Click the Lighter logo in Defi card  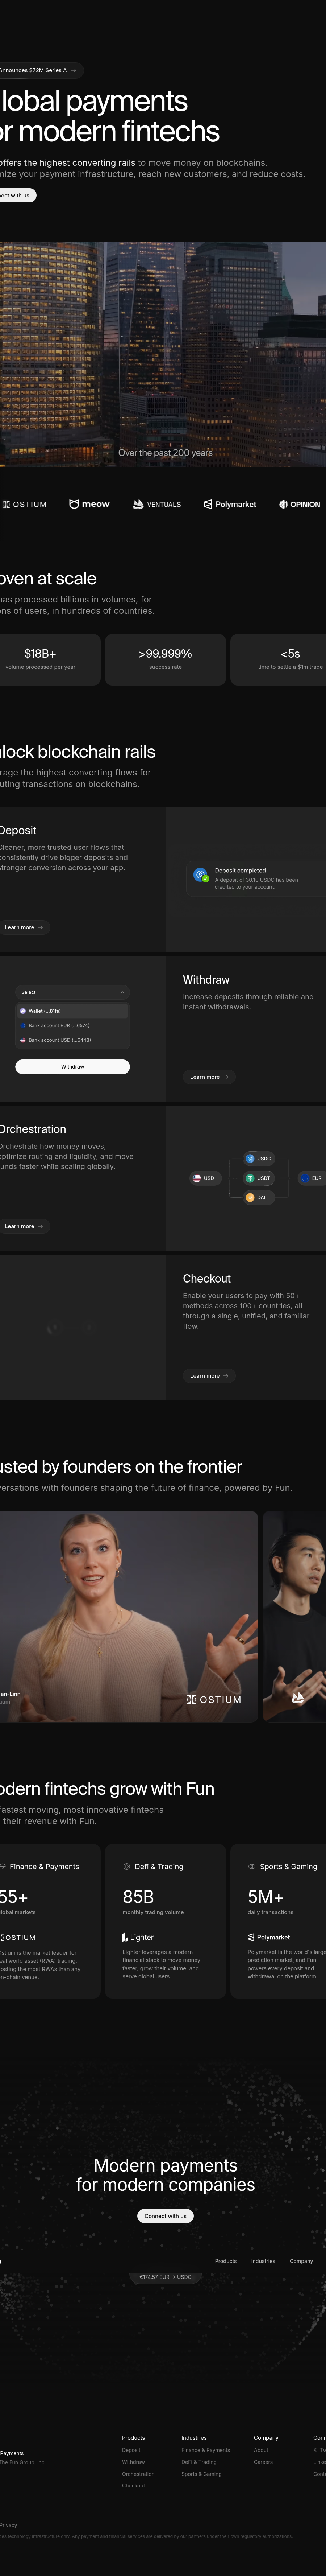[x=138, y=1937]
